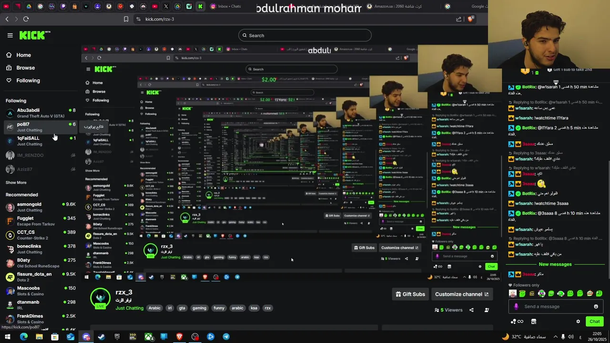Image resolution: width=610 pixels, height=343 pixels.
Task: Select the Arabic tag
Action: [x=154, y=308]
